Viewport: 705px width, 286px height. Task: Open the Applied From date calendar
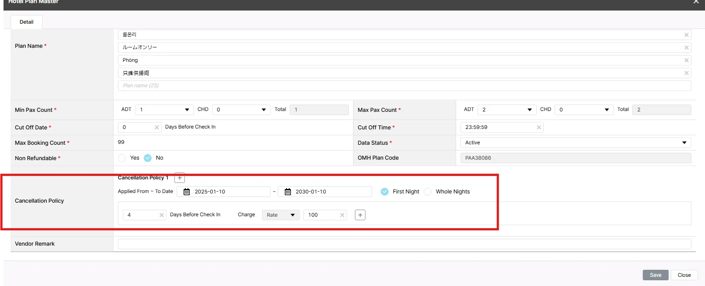(x=187, y=192)
